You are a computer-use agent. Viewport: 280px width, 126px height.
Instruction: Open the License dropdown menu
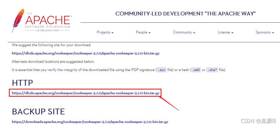coord(225,32)
